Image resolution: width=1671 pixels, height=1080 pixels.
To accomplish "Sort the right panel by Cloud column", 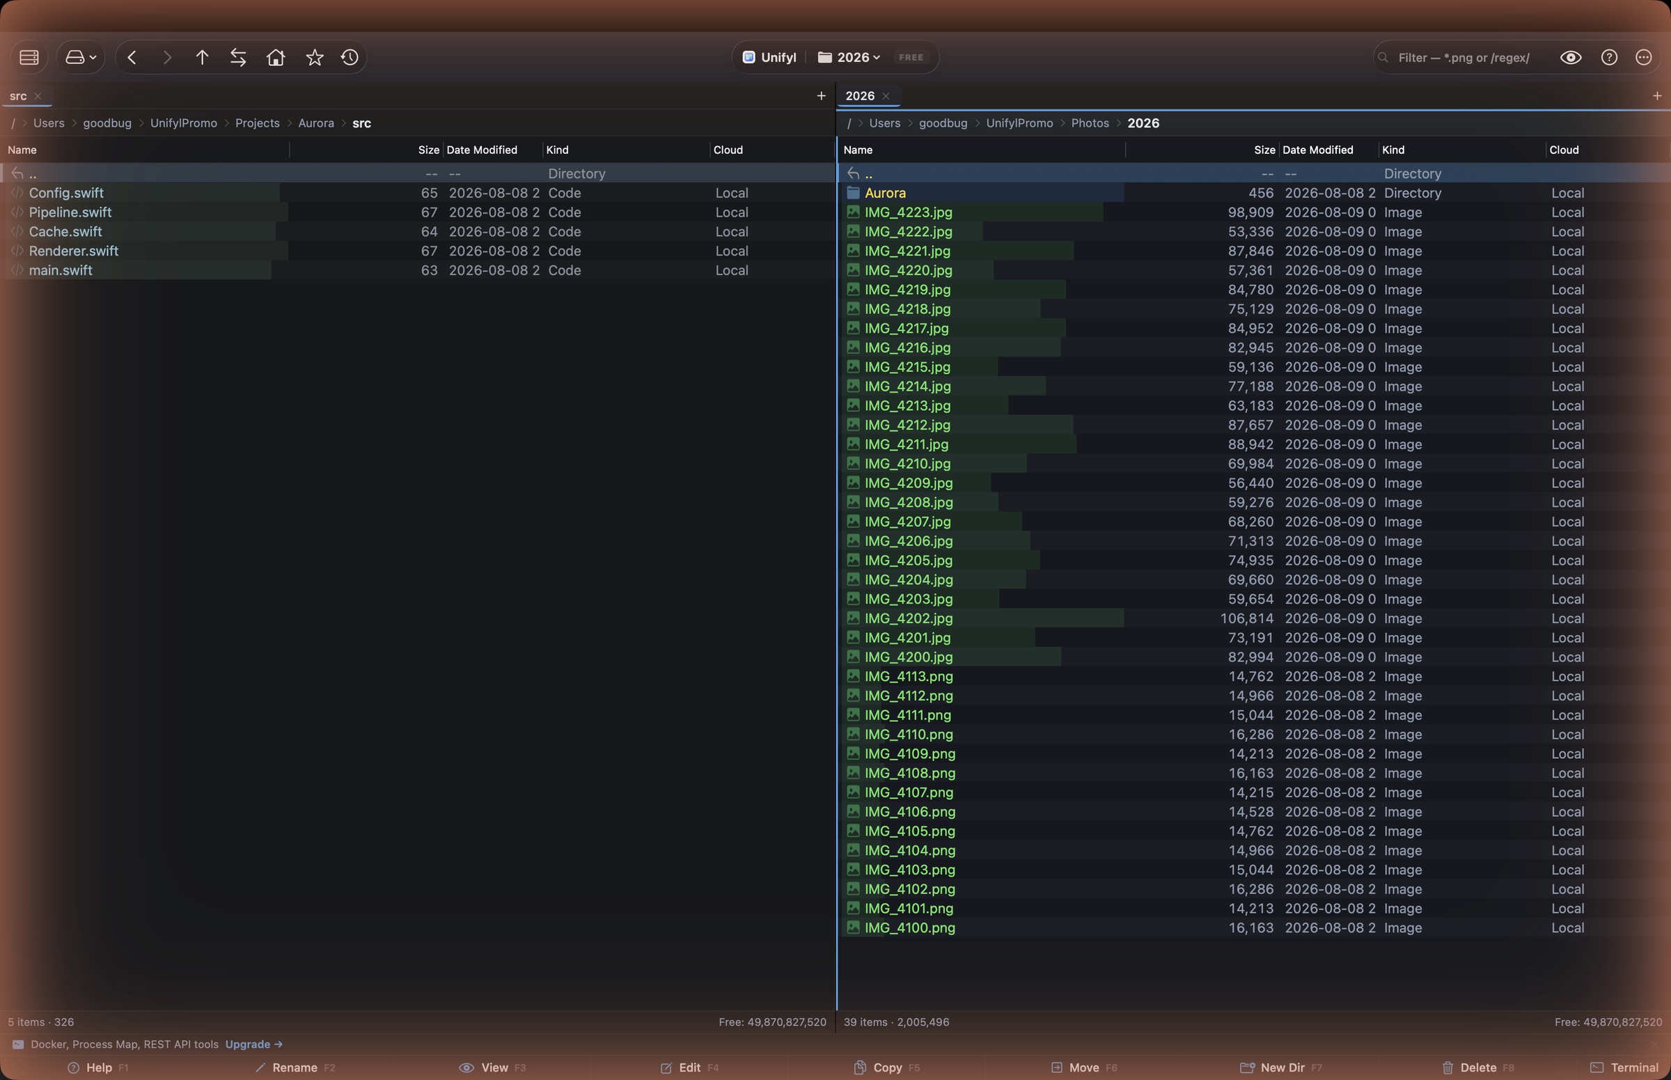I will click(1564, 150).
